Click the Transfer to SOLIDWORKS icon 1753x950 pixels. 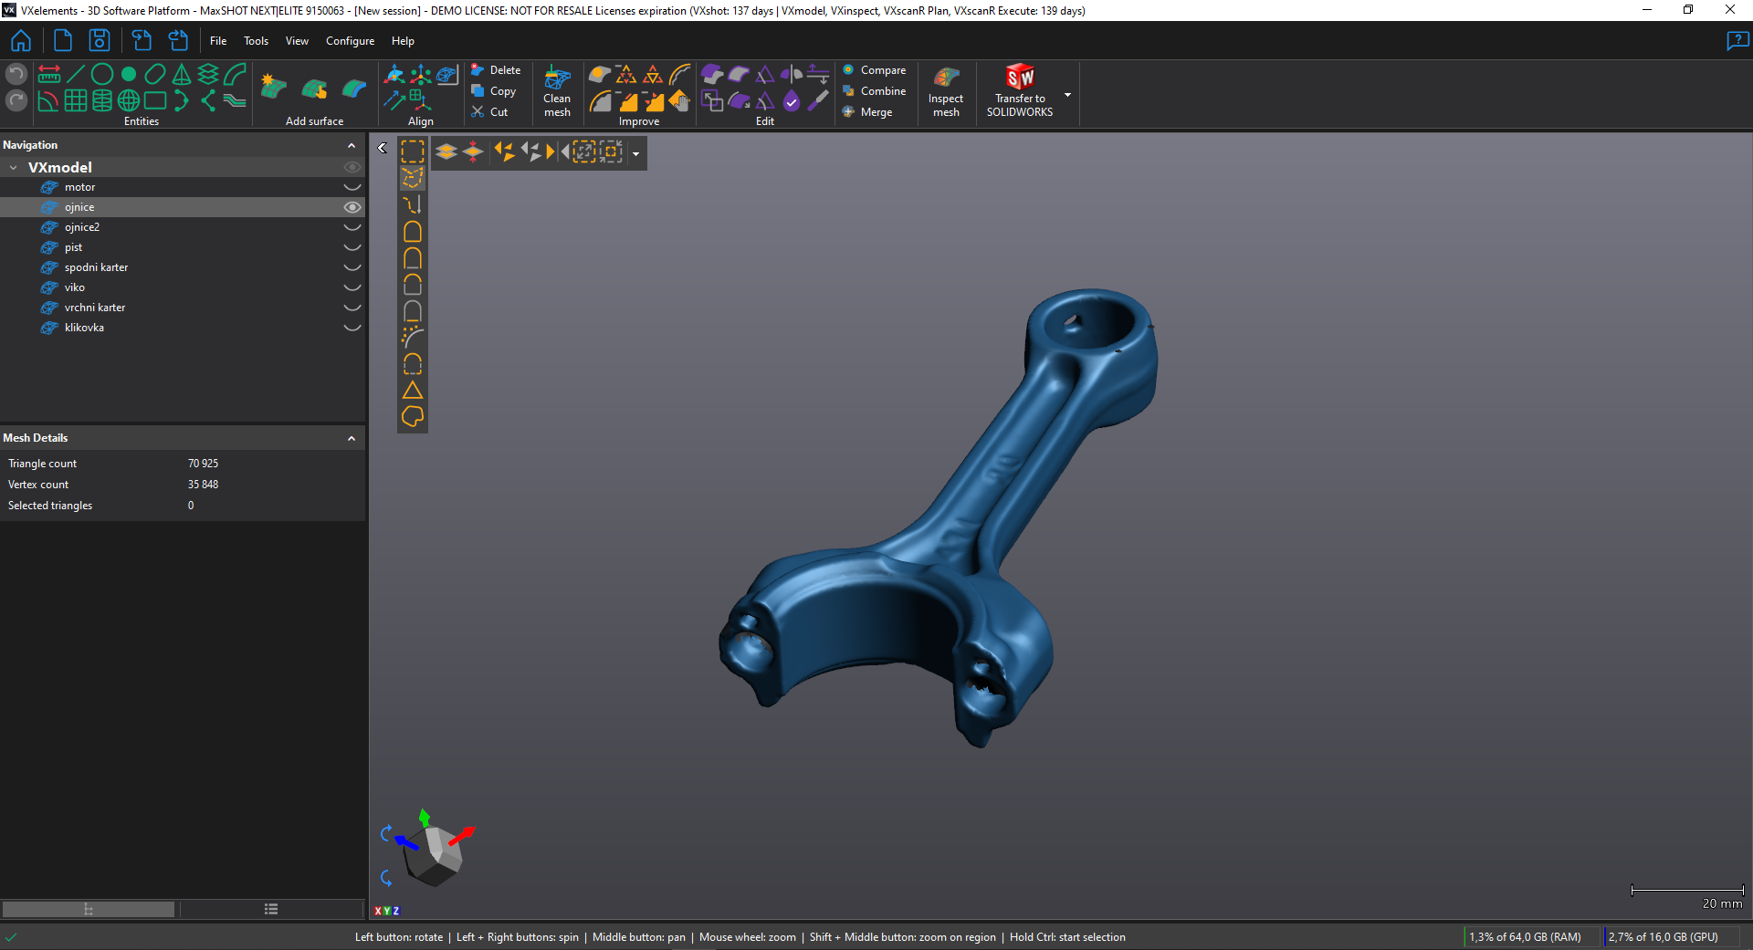(1020, 78)
